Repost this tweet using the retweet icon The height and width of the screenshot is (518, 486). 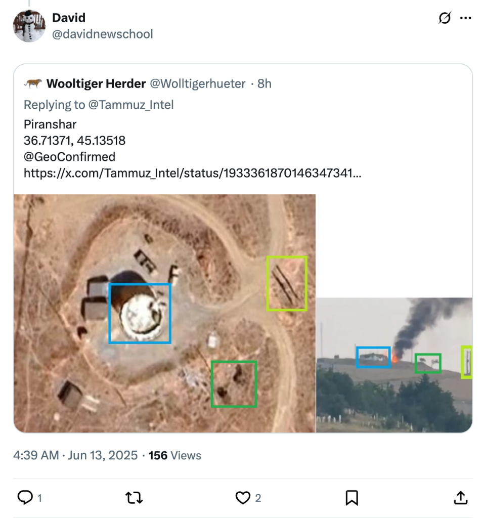[134, 498]
